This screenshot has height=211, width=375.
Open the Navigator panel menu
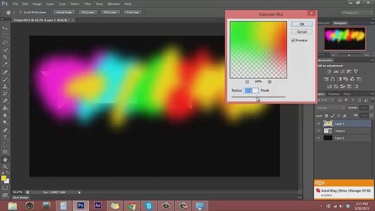[x=372, y=23]
